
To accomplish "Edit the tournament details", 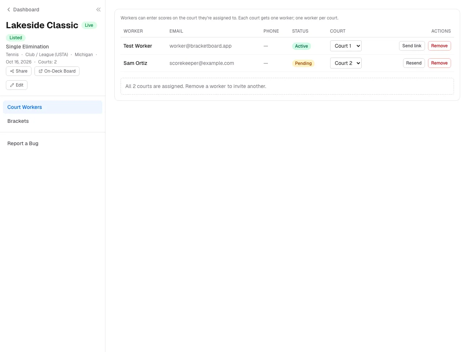I will pos(16,85).
